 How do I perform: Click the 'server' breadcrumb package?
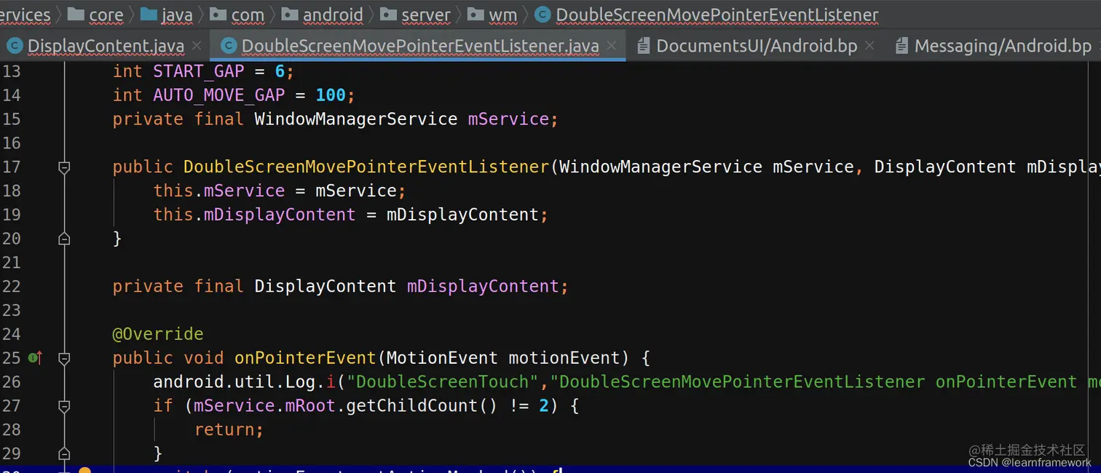click(x=415, y=15)
